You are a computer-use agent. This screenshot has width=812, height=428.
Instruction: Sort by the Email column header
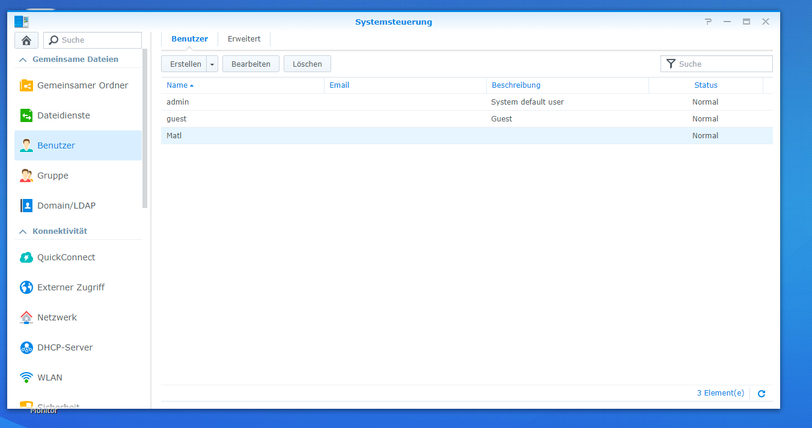click(x=406, y=85)
